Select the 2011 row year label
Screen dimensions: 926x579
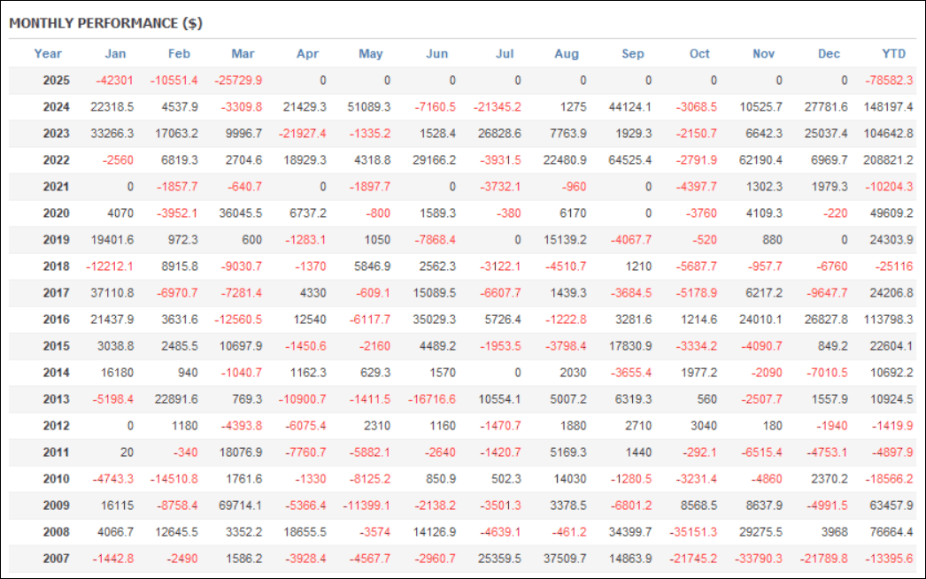tap(56, 452)
